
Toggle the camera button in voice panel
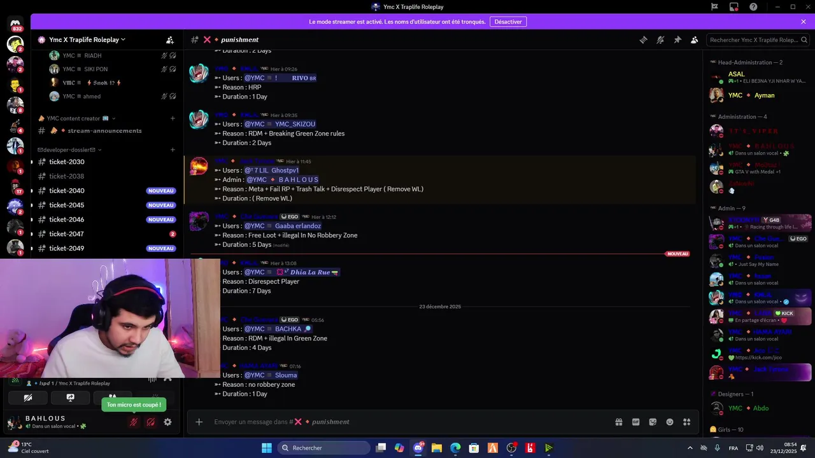28,398
